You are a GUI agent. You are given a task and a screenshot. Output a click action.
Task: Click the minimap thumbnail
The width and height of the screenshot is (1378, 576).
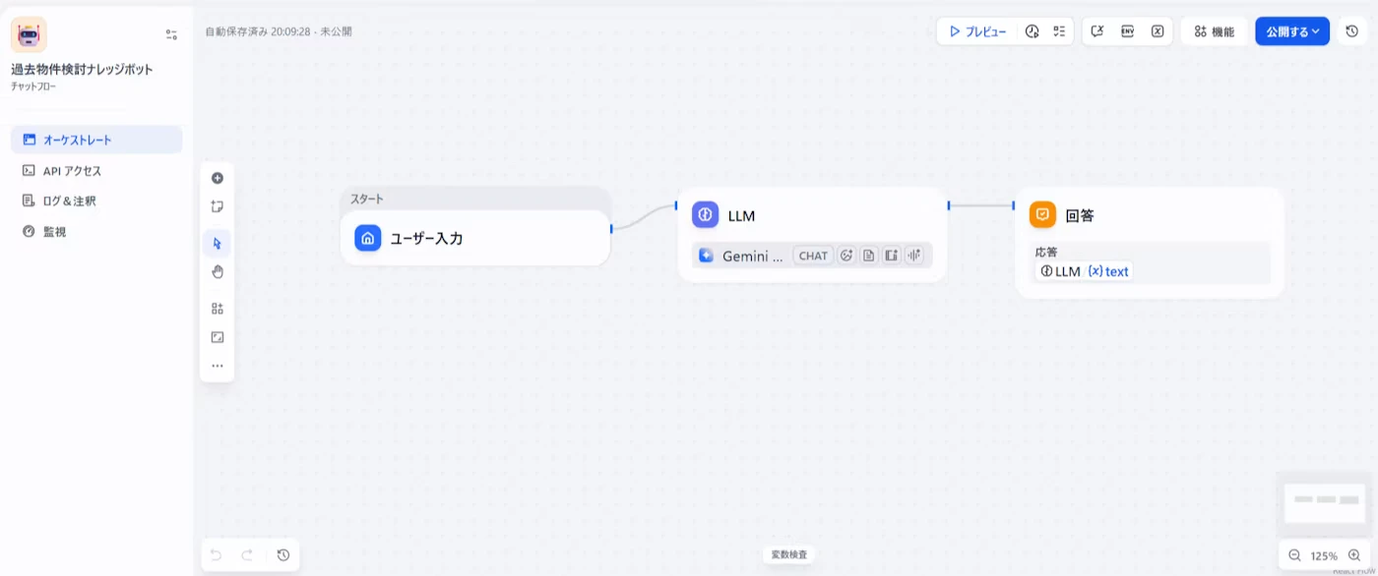click(x=1325, y=503)
